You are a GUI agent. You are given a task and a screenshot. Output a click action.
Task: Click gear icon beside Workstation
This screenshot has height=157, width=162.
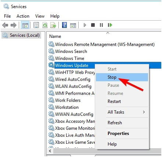click(51, 107)
